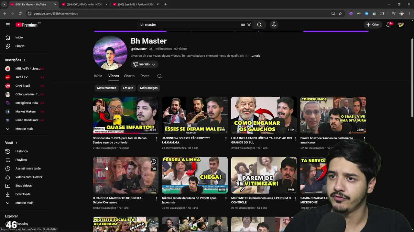Expand Mostrar mais under Inscrições
Image resolution: width=414 pixels, height=232 pixels.
click(x=25, y=129)
